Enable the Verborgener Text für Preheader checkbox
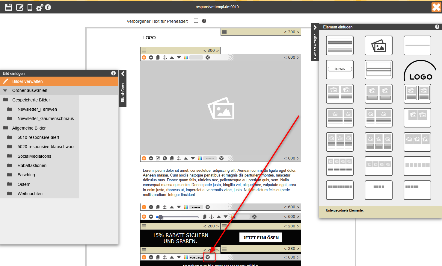Image resolution: width=442 pixels, height=266 pixels. coord(196,21)
